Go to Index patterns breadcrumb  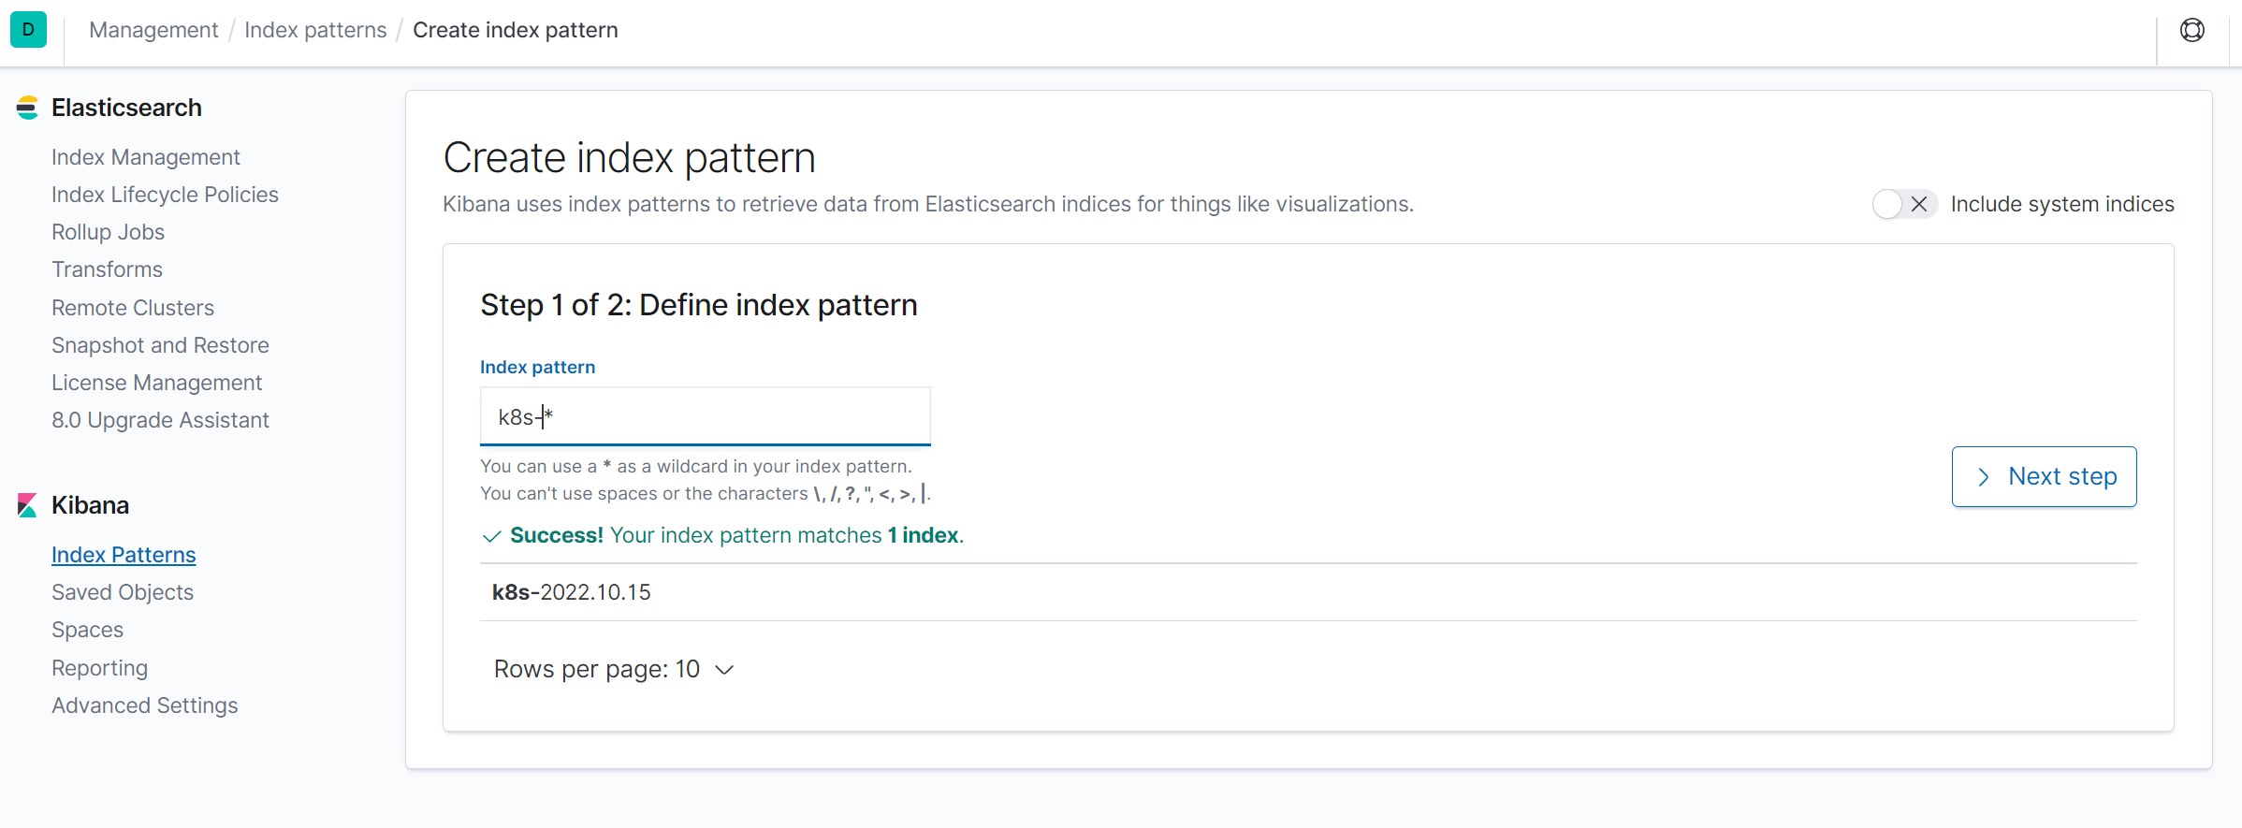(315, 30)
